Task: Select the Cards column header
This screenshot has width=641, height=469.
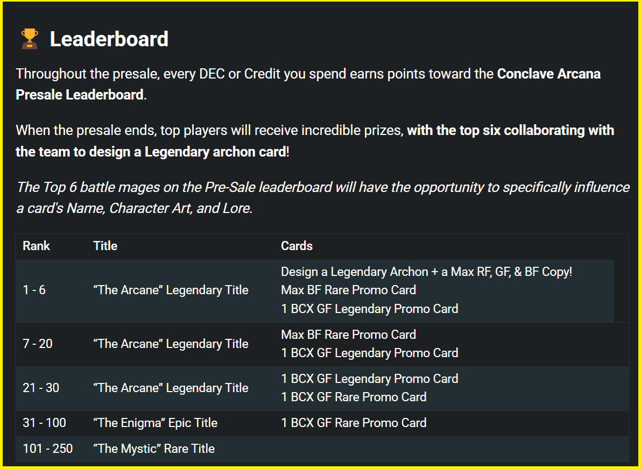Action: [297, 246]
